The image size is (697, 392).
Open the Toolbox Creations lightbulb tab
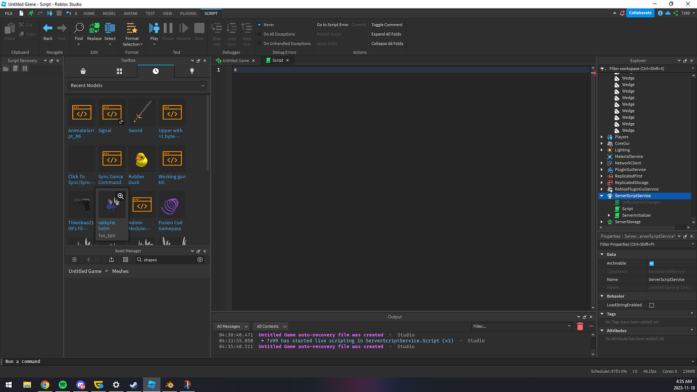point(192,71)
